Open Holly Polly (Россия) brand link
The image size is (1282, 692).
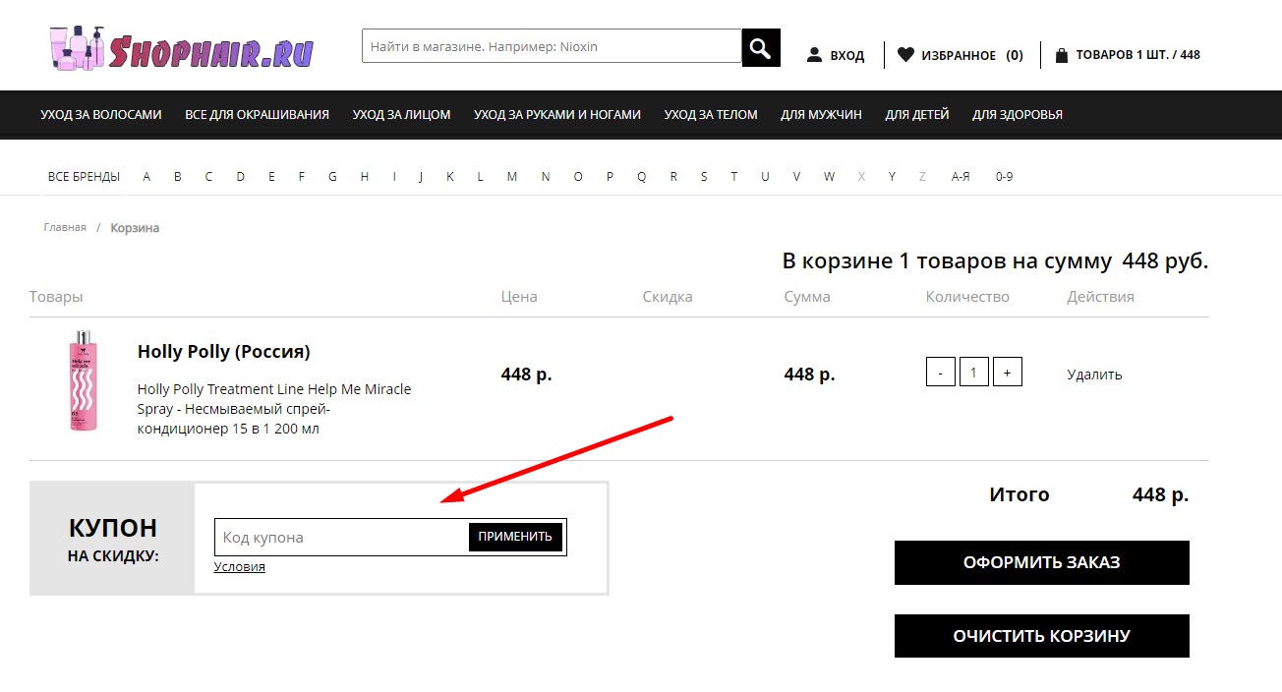[x=223, y=351]
